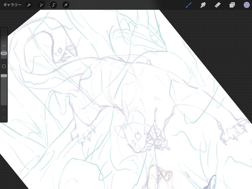Tap the square modify button in sidebar

(x=4, y=66)
